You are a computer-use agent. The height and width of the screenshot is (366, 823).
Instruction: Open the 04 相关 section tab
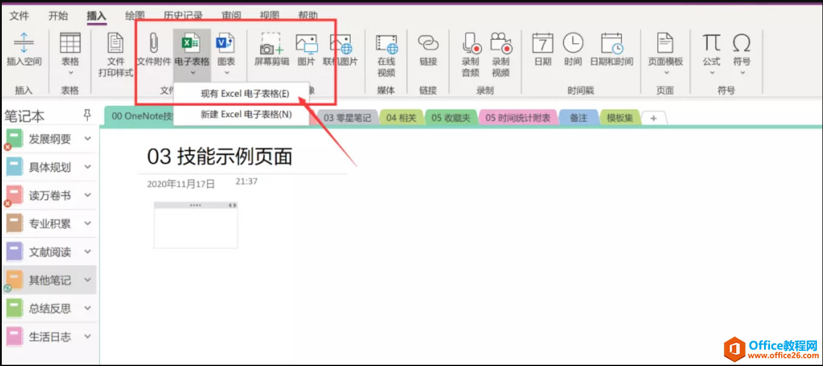pos(401,118)
